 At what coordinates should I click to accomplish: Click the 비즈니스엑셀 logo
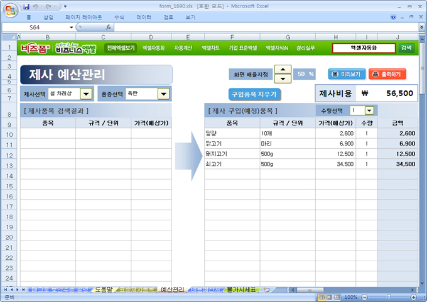(x=75, y=48)
